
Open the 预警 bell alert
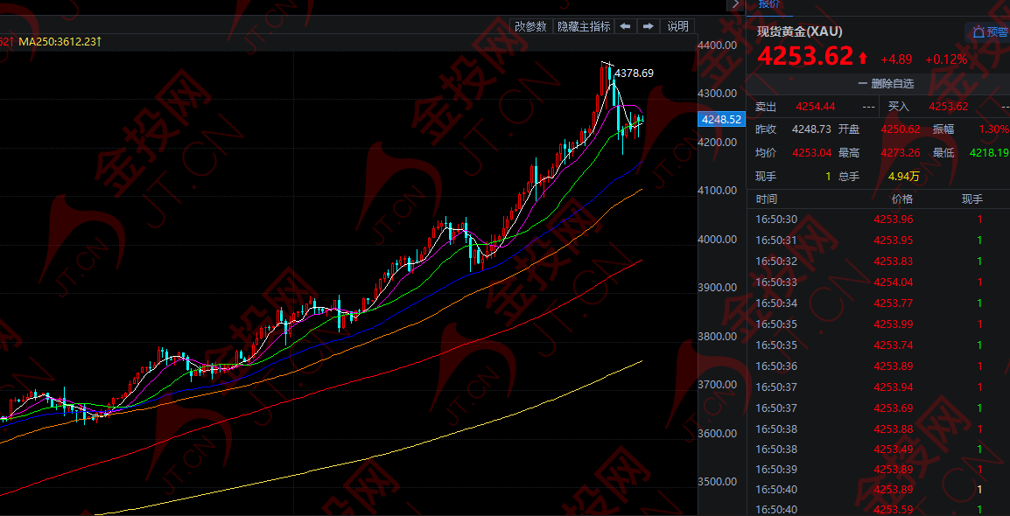coord(990,32)
